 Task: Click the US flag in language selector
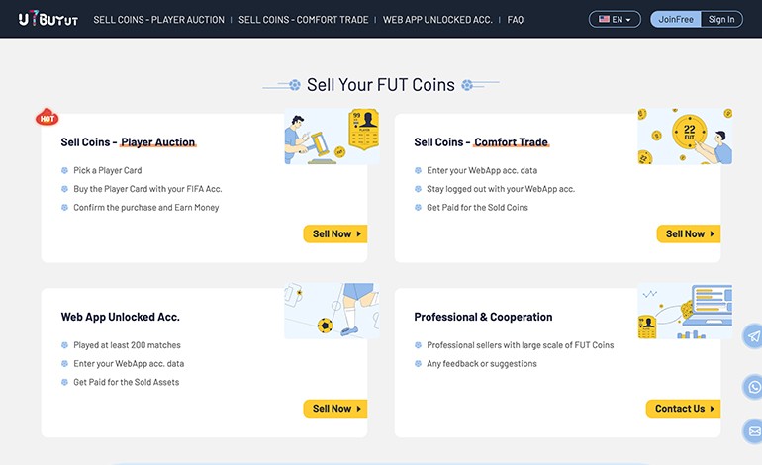point(604,19)
